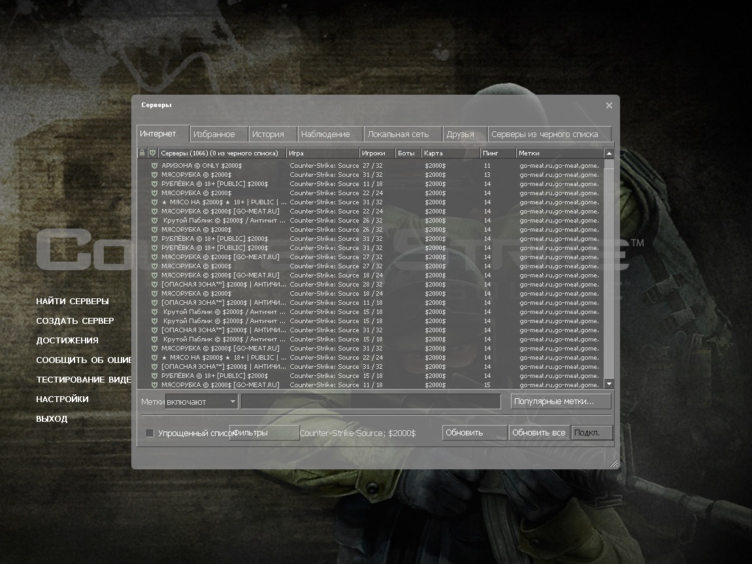Screen dimensions: 752x564
Task: Click the shield icon of АРИЗОНА ONLY server
Action: tap(154, 165)
